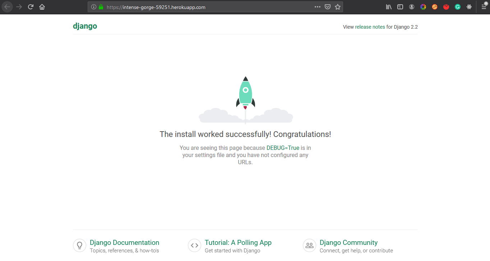Open Django Community link
Image resolution: width=490 pixels, height=261 pixels.
(x=348, y=243)
